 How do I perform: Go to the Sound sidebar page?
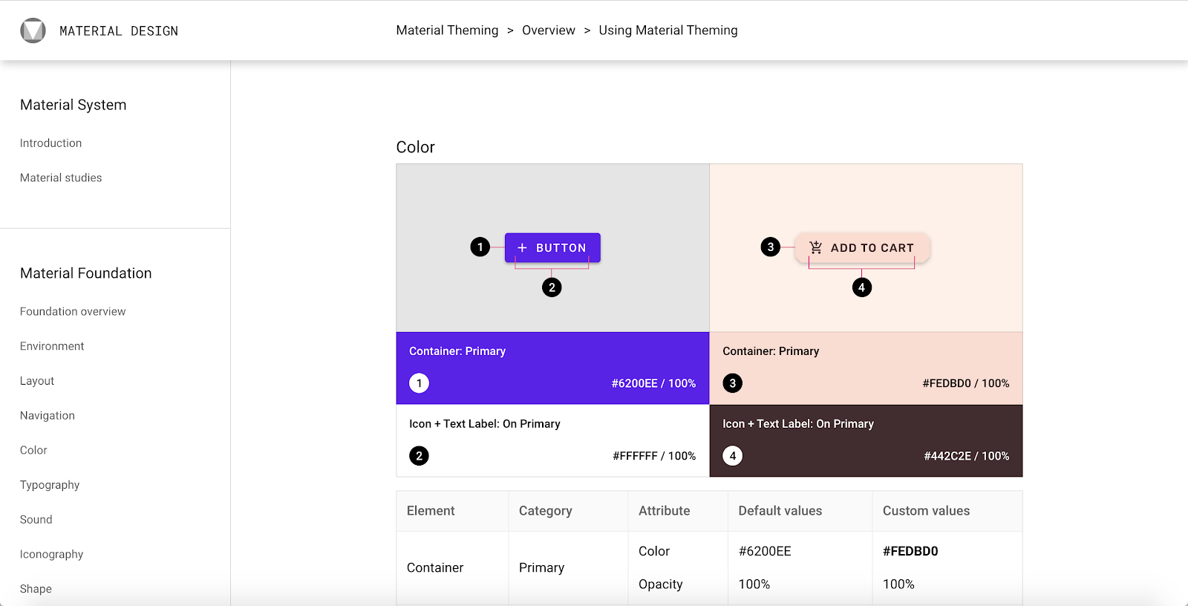click(36, 520)
